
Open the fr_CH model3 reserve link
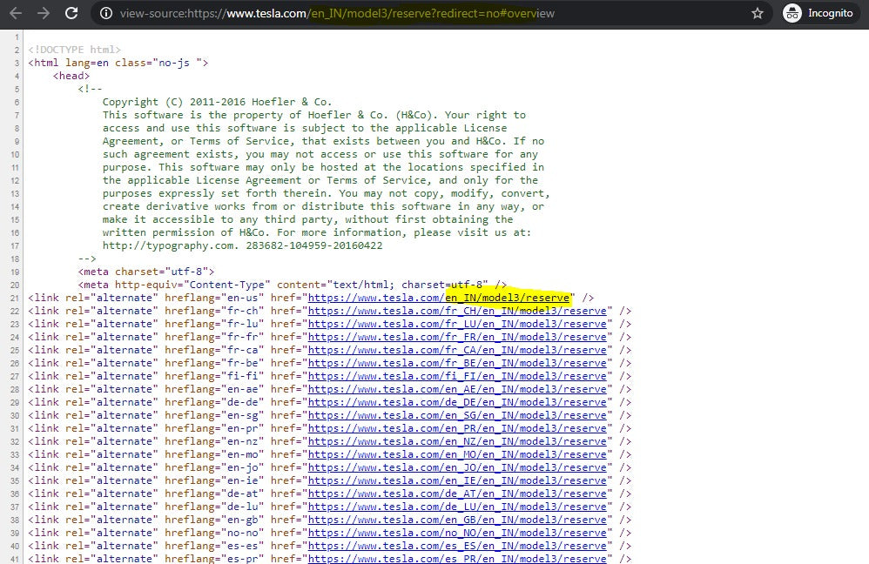(458, 311)
